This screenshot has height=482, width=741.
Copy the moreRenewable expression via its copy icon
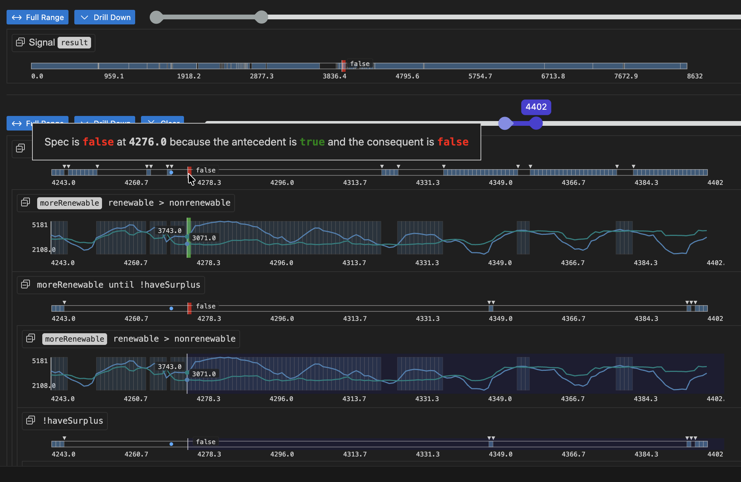click(x=26, y=202)
